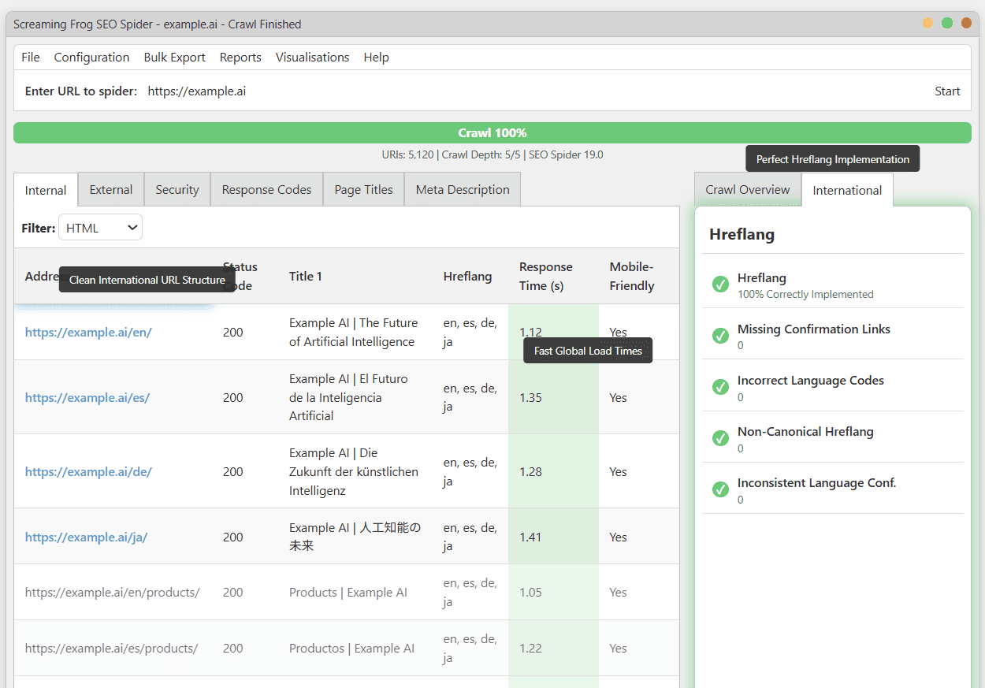
Task: Select the International tab
Action: [847, 190]
